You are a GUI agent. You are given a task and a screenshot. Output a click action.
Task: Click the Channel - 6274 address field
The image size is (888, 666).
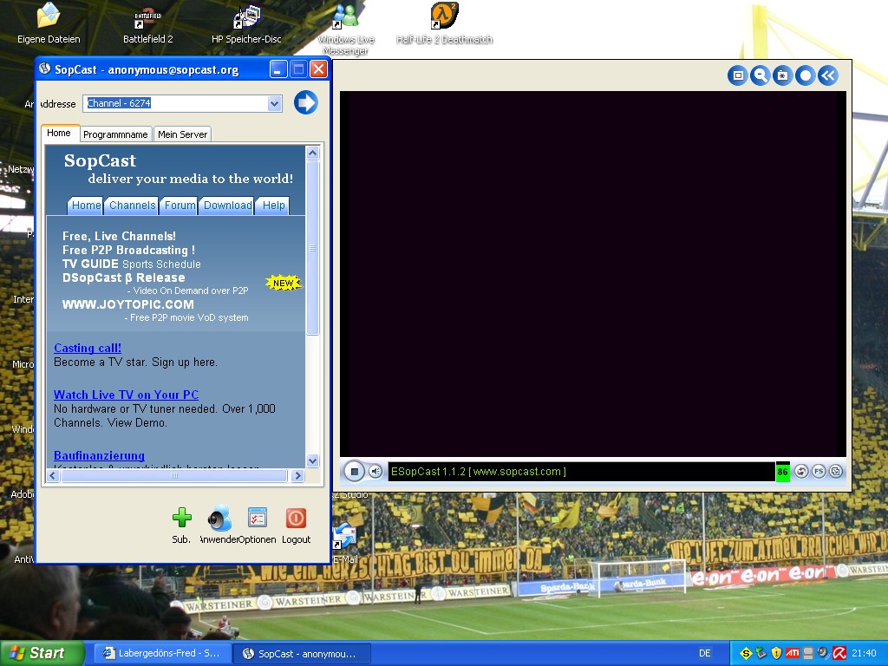[173, 104]
